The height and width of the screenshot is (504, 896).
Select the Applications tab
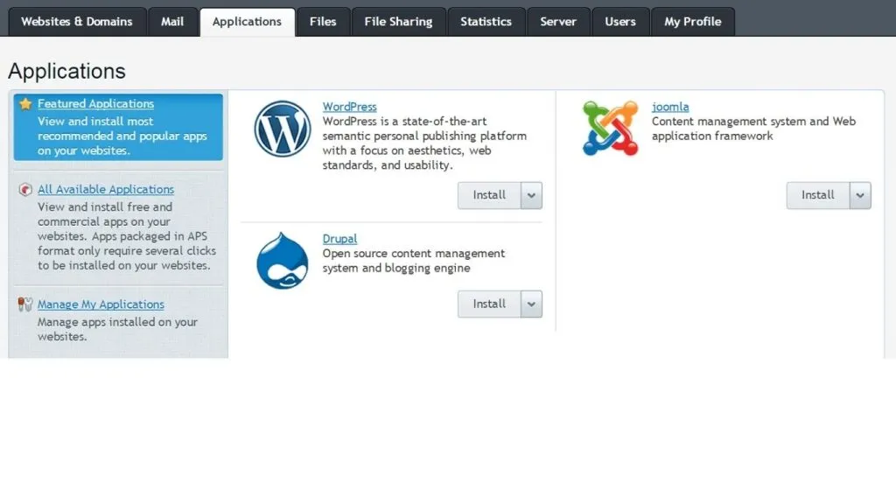[x=247, y=22]
